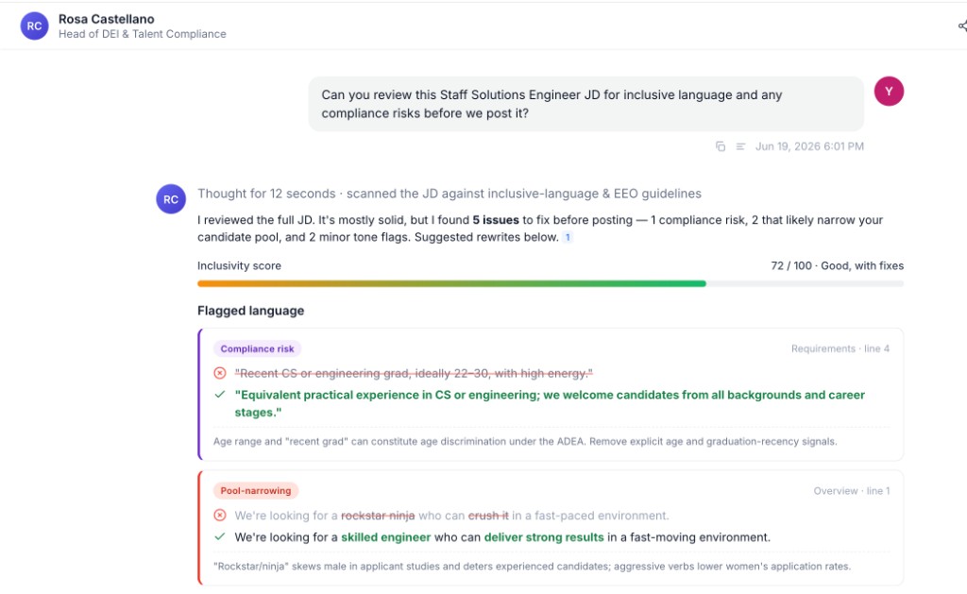
Task: Click the Pool-narrowing tag
Action: [x=256, y=490]
